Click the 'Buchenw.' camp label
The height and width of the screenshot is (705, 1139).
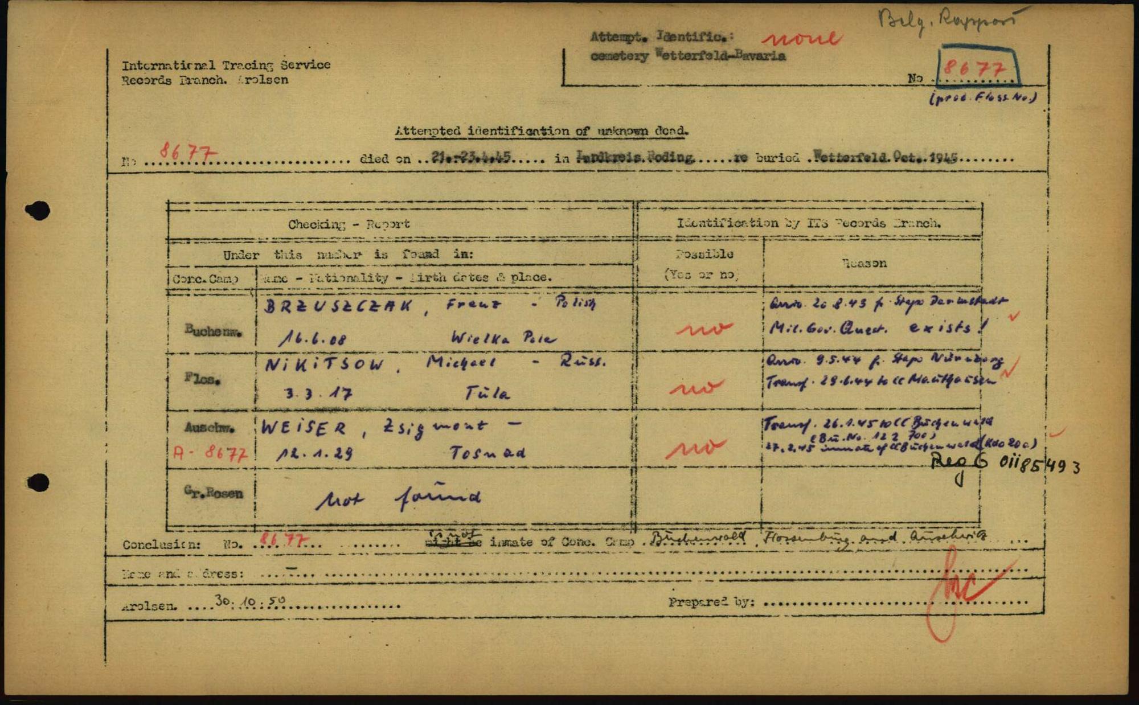pyautogui.click(x=212, y=330)
